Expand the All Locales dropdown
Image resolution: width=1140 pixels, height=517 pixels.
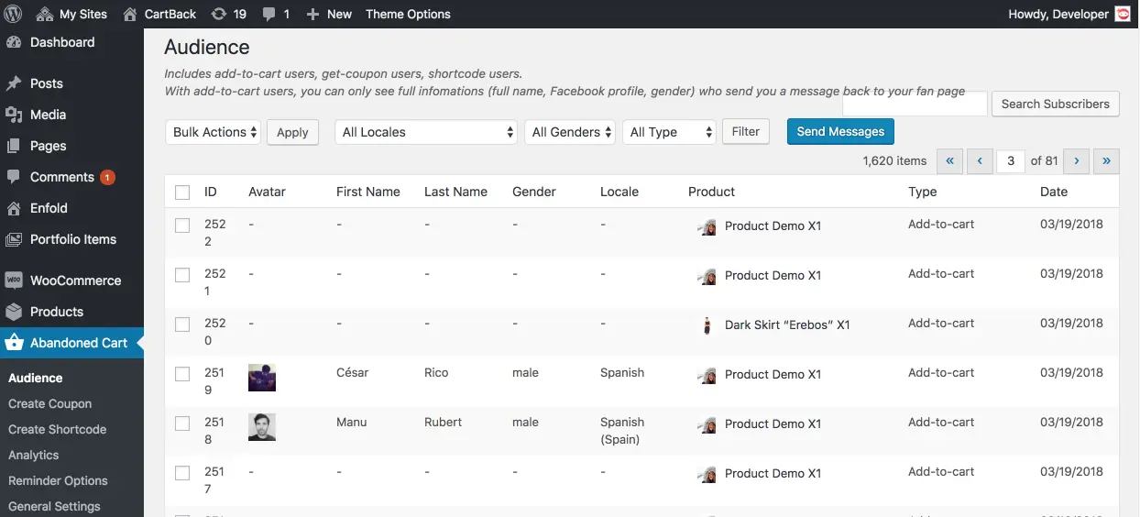tap(426, 132)
